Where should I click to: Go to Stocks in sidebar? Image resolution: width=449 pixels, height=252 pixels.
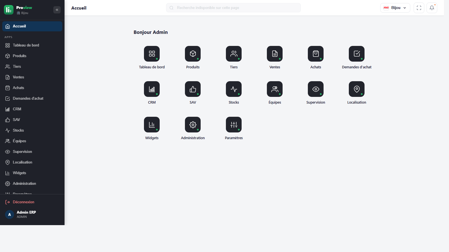(x=32, y=130)
